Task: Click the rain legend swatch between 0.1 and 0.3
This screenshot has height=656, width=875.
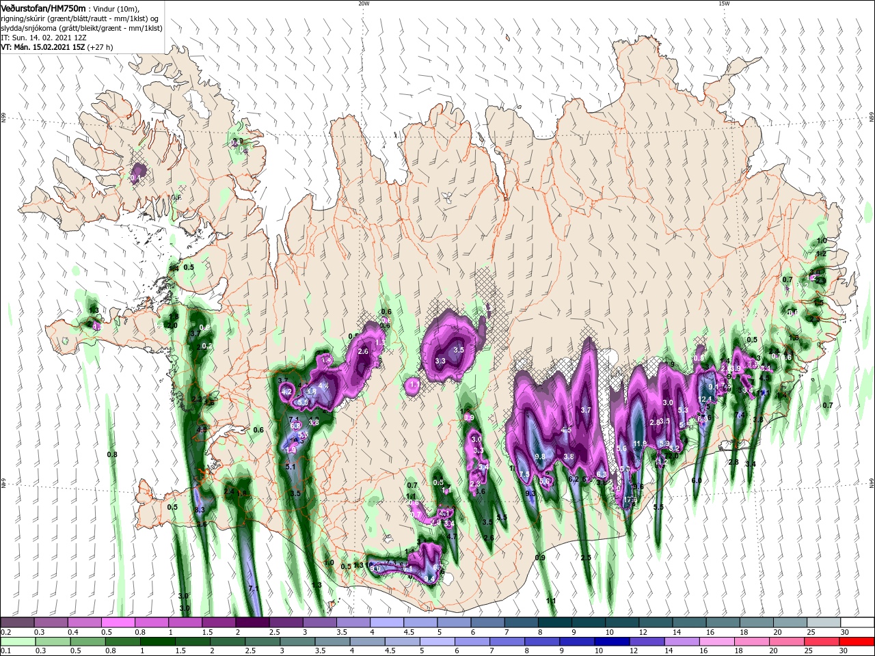Action: tap(17, 642)
